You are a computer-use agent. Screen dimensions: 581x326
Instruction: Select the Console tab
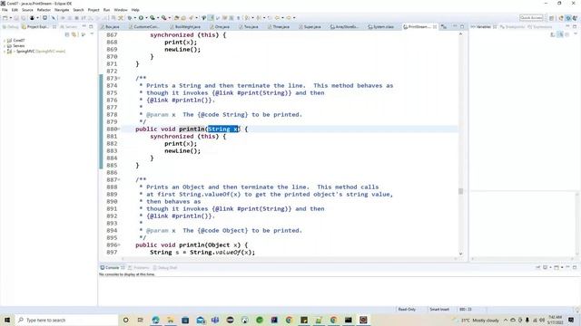[x=112, y=268]
